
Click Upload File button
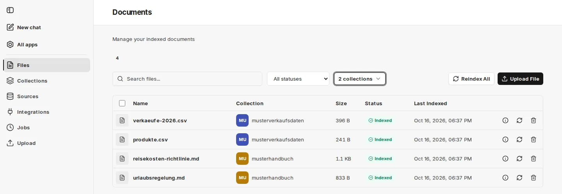[x=520, y=79]
